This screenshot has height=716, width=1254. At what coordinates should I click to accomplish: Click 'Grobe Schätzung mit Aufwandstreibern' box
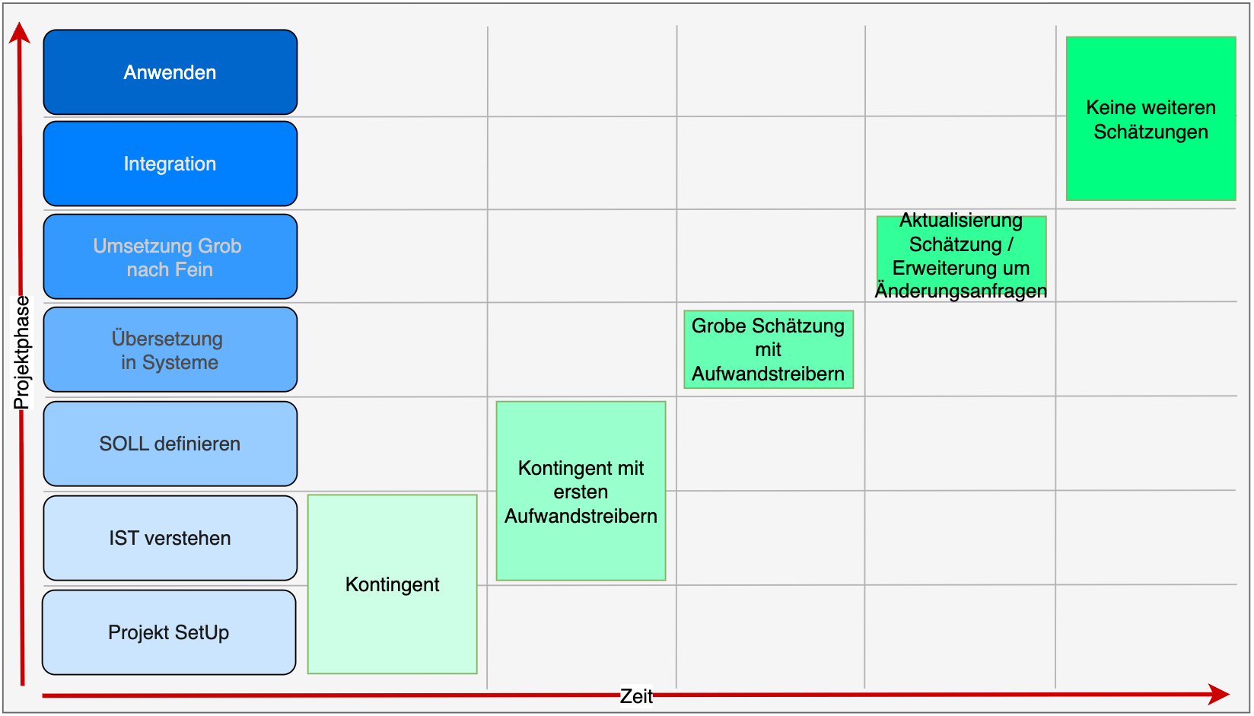[768, 349]
